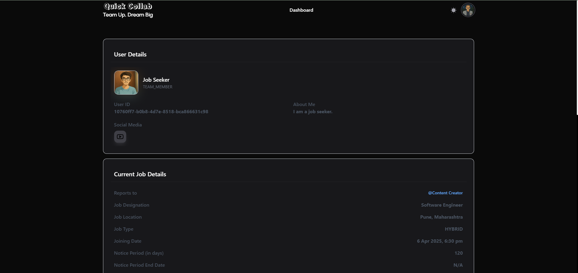
Task: Click the sun theme icon in the header
Action: click(x=454, y=10)
